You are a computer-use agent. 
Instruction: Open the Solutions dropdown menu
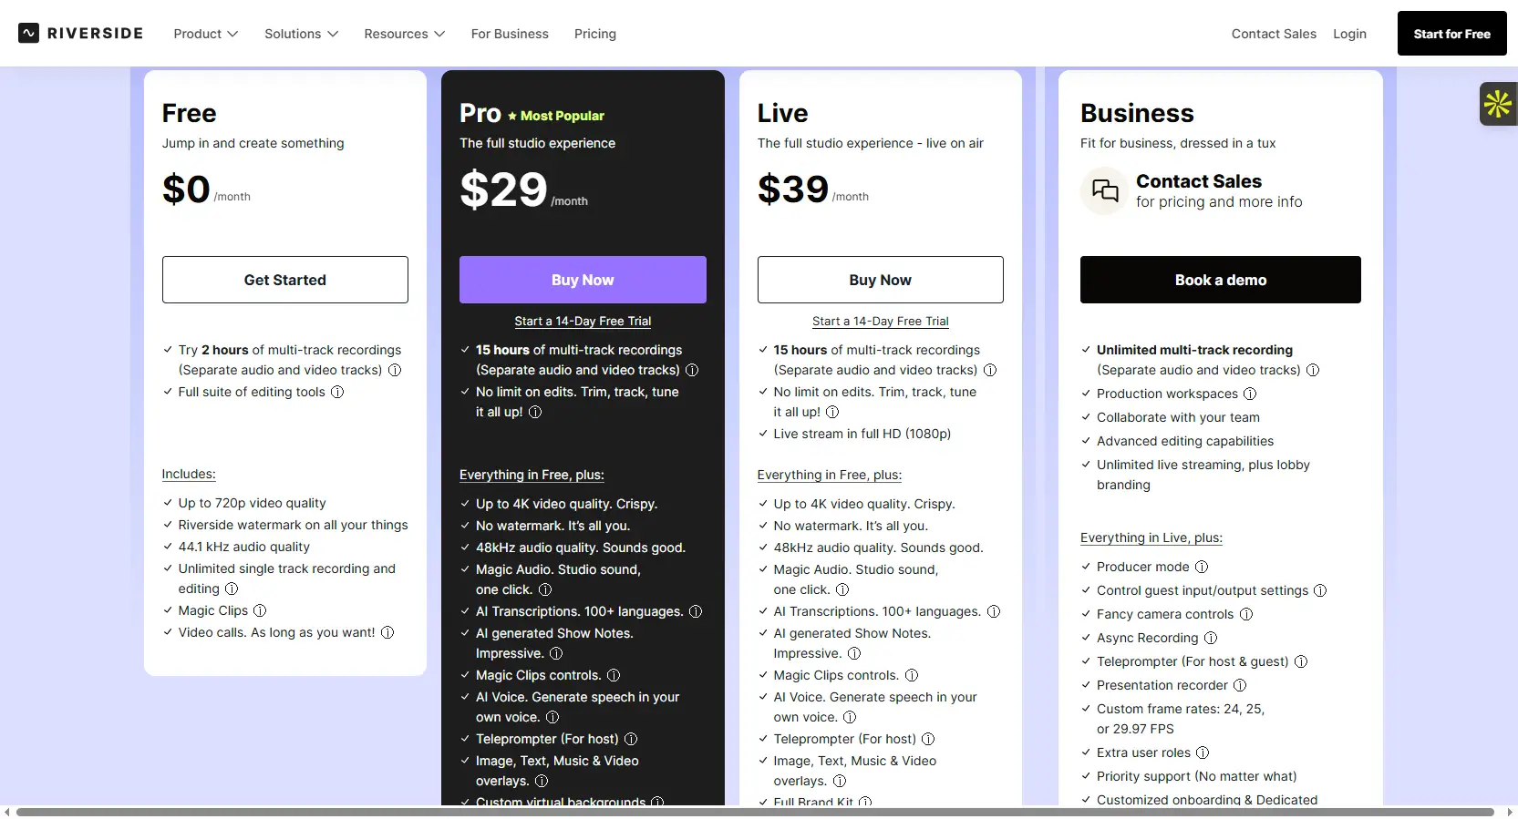(x=301, y=34)
